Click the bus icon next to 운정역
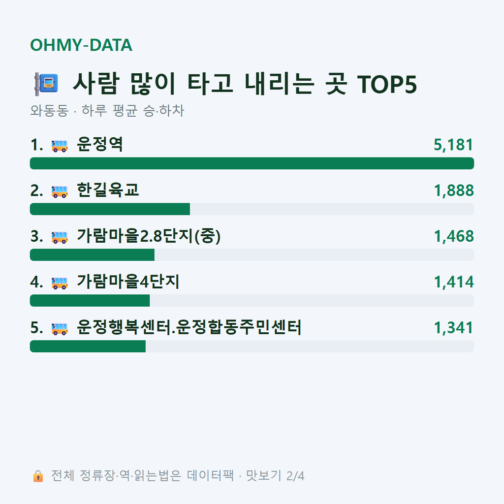This screenshot has height=504, width=504. (60, 146)
